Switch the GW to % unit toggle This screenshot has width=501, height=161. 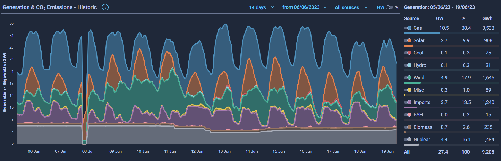pyautogui.click(x=389, y=7)
